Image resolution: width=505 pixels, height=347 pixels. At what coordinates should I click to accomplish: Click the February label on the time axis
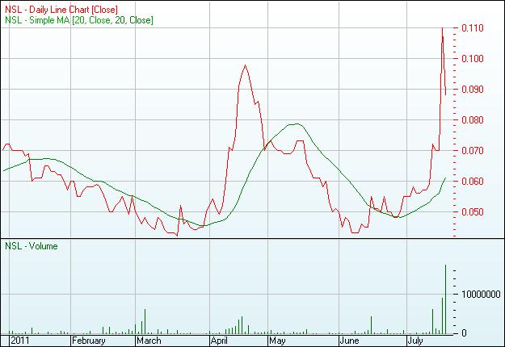click(89, 341)
